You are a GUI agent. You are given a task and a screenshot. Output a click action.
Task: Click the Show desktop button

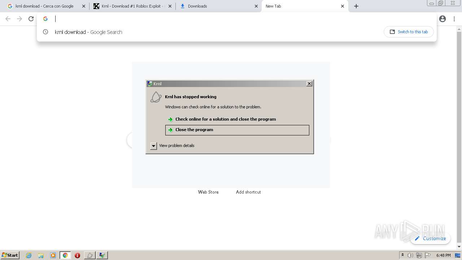(458, 255)
